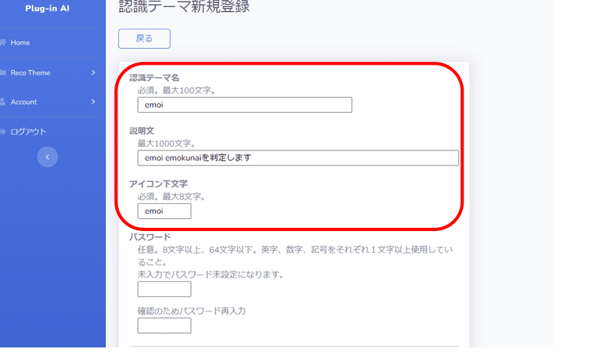Screen dimensions: 602x352
Task: Click the 最大1000文字。 hint text
Action: tap(167, 144)
